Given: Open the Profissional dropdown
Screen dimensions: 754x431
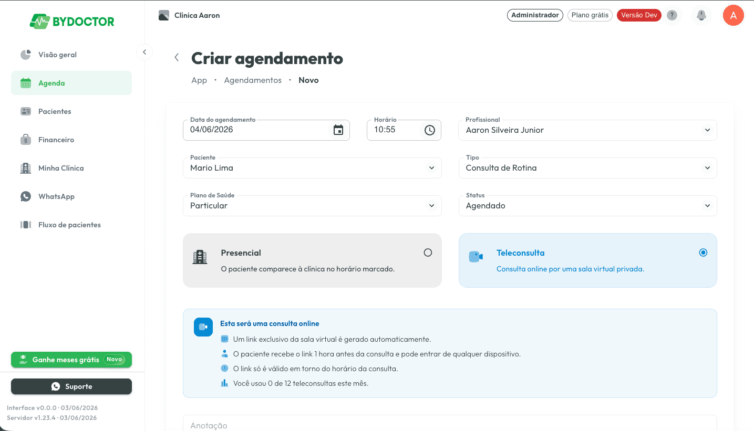Looking at the screenshot, I should coord(587,130).
